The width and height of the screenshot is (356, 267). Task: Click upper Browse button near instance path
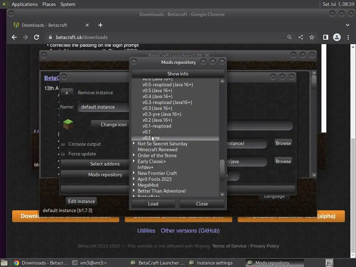coord(283,143)
